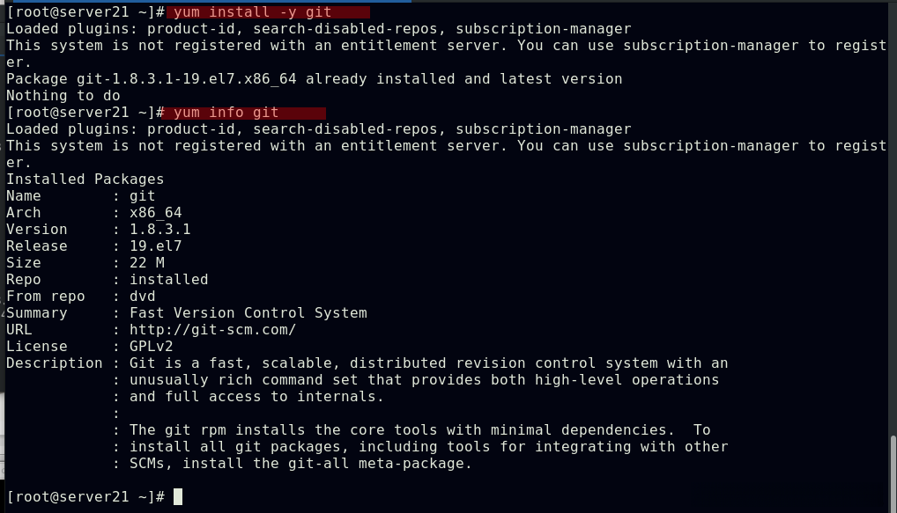Click the "dvd" From repo value
This screenshot has width=897, height=513.
tap(142, 297)
